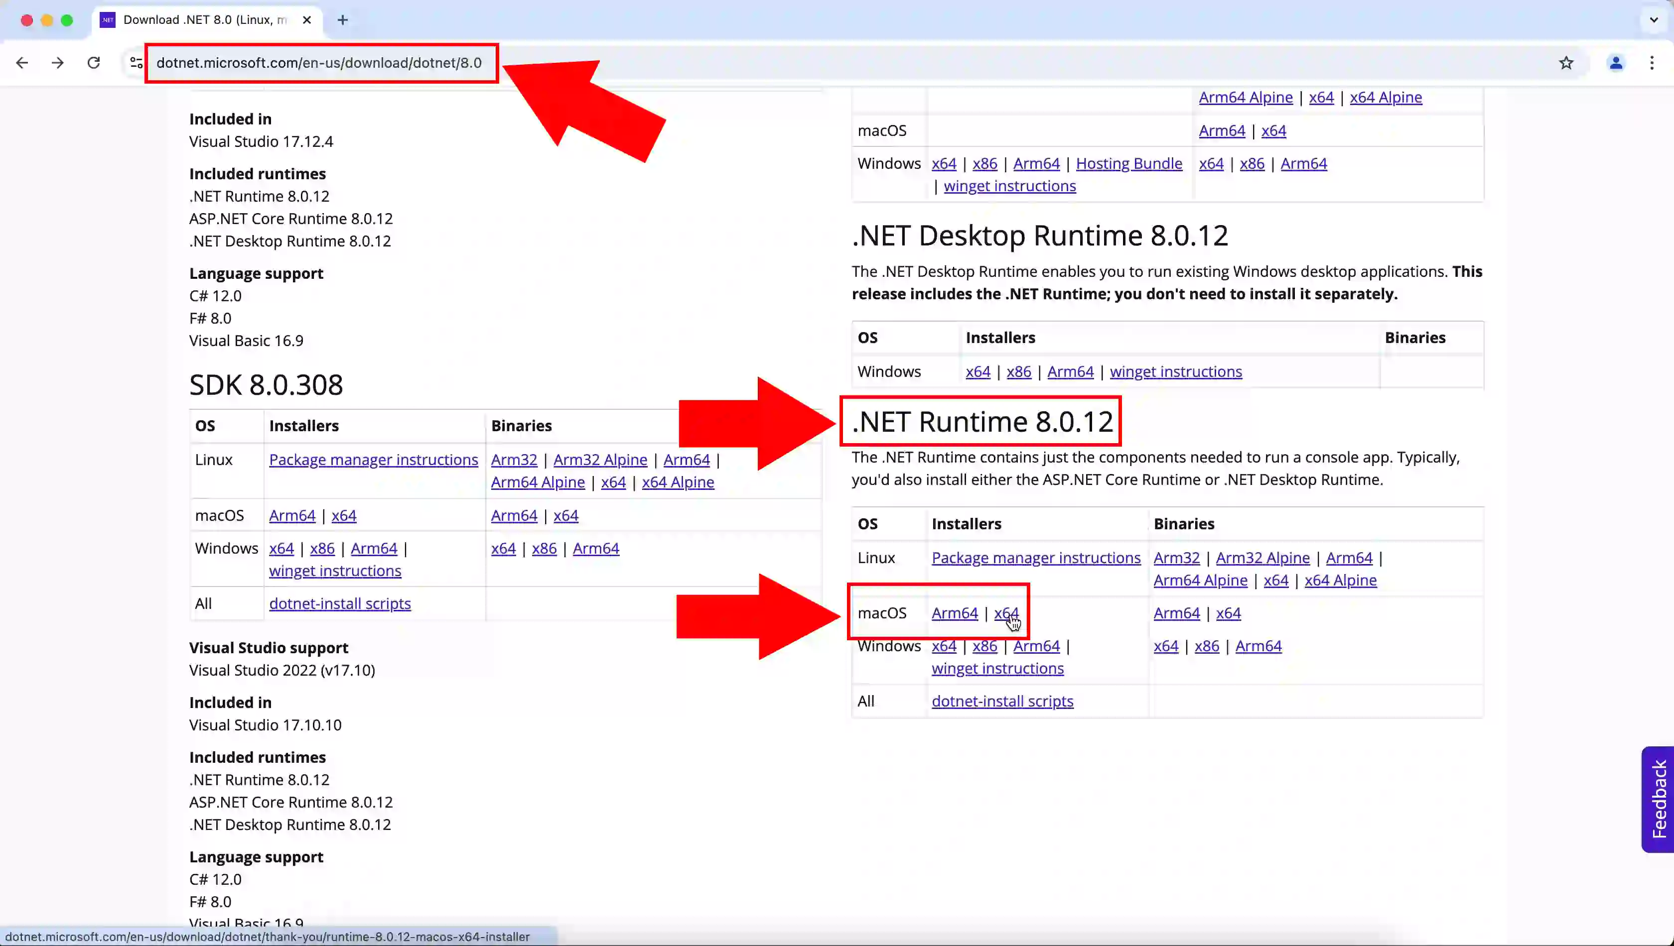Image resolution: width=1674 pixels, height=946 pixels.
Task: Download .NET Runtime Windows Arm64 binaries
Action: 1258,646
